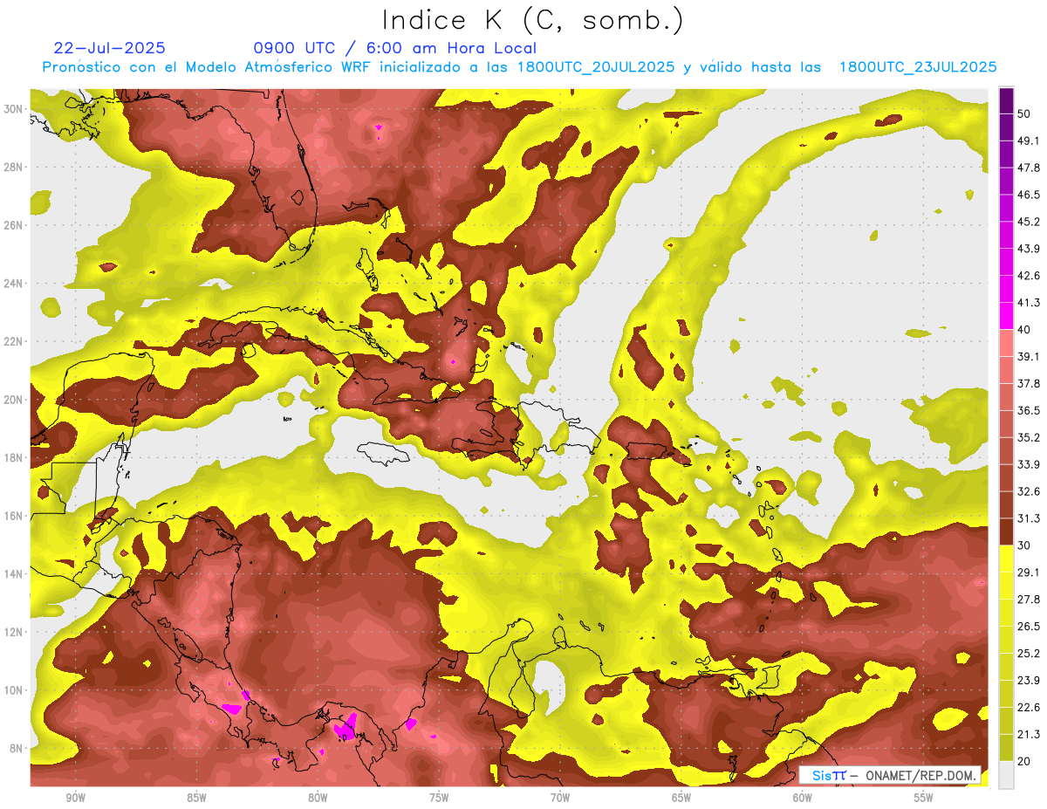Click the colorbar value label 30
The height and width of the screenshot is (809, 1047).
click(x=1023, y=545)
